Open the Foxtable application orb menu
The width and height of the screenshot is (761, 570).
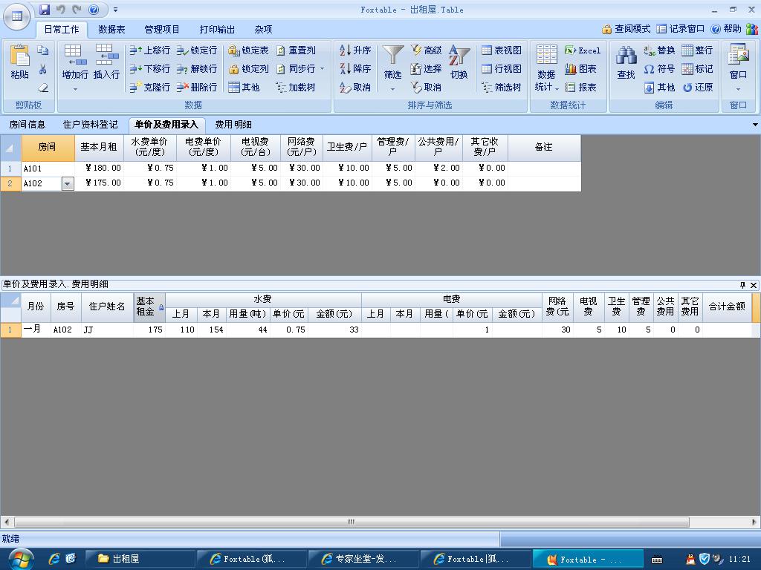tap(17, 16)
